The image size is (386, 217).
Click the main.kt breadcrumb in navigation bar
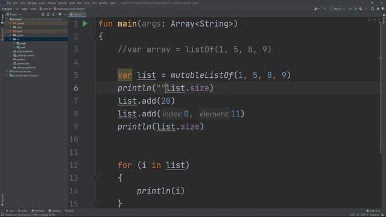pos(45,9)
